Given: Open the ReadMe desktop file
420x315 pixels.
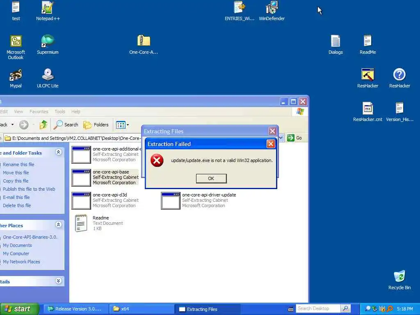Looking at the screenshot, I should pos(367,44).
